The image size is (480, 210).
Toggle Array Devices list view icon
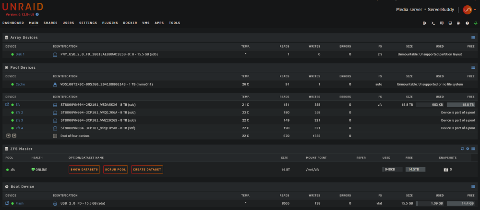pyautogui.click(x=473, y=37)
